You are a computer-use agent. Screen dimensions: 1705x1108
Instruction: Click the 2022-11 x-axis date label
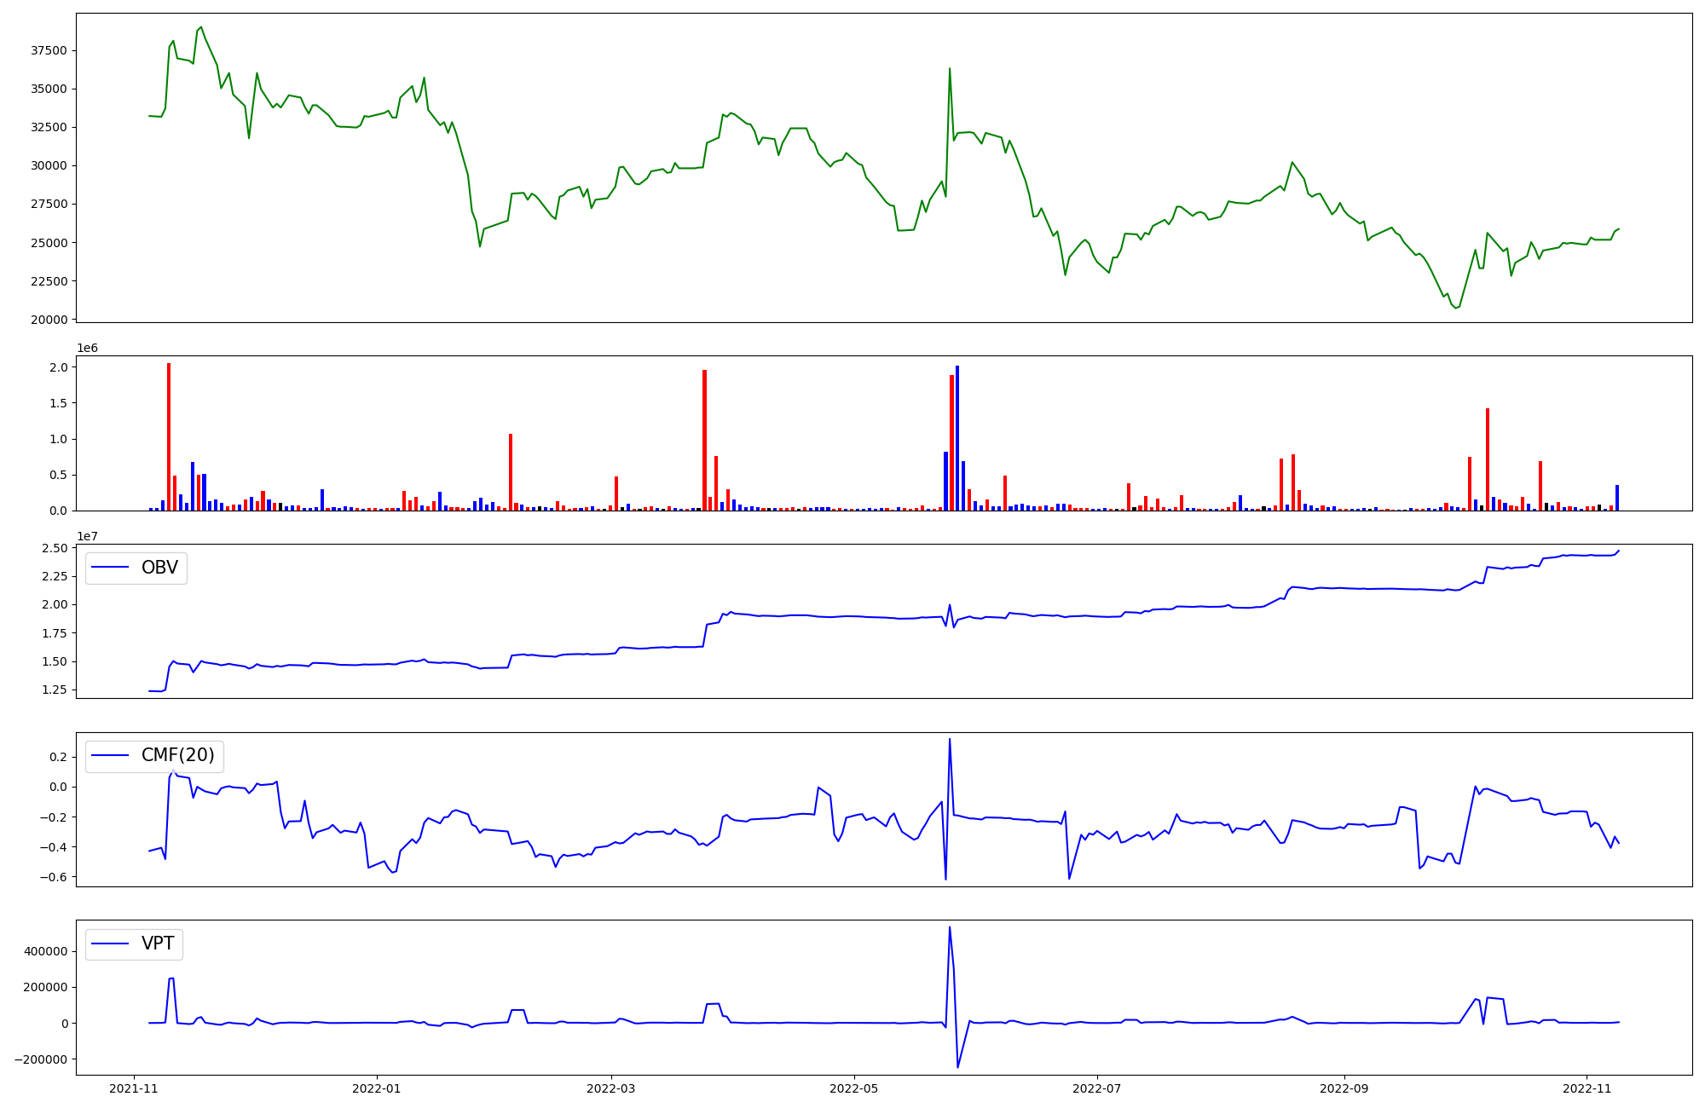coord(1587,1088)
